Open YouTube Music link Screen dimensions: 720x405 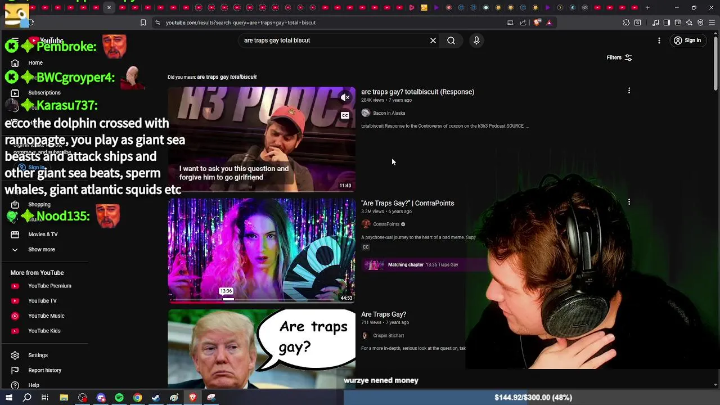[46, 316]
